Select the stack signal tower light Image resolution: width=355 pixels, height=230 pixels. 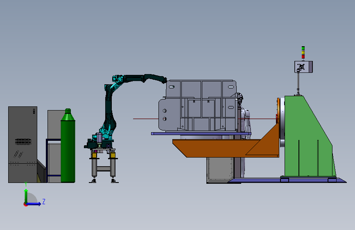coord(303,52)
